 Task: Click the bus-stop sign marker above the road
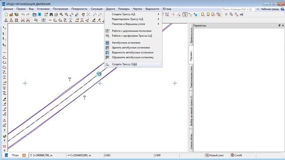(69, 79)
